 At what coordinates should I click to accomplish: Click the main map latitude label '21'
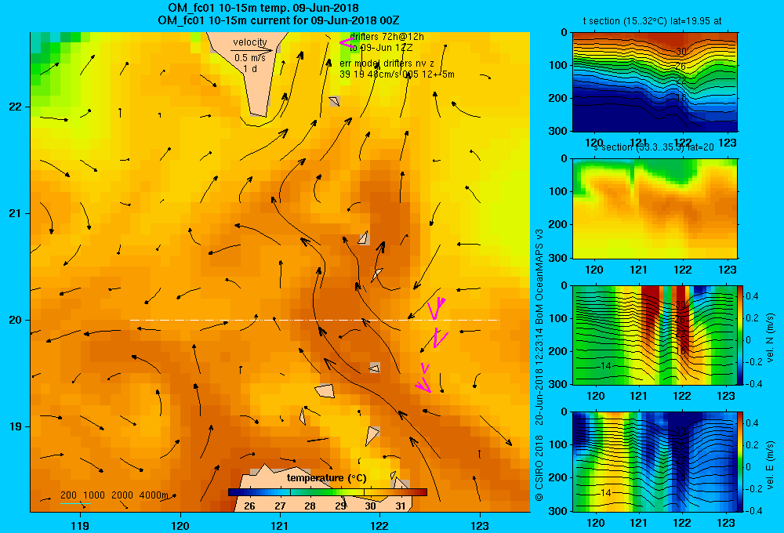(15, 213)
